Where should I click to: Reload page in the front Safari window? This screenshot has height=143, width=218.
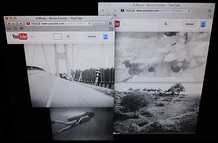click(x=90, y=24)
